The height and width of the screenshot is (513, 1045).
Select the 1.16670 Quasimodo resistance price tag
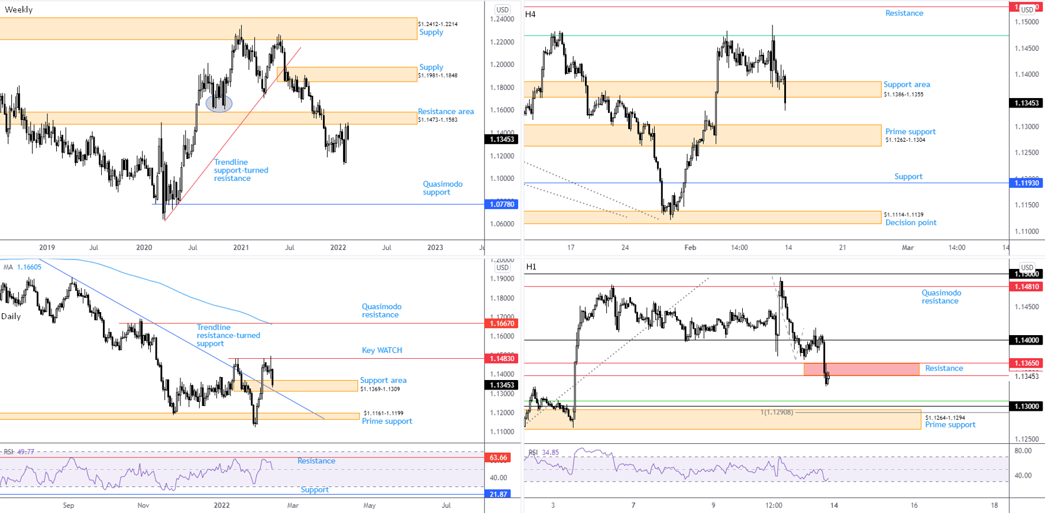click(502, 323)
